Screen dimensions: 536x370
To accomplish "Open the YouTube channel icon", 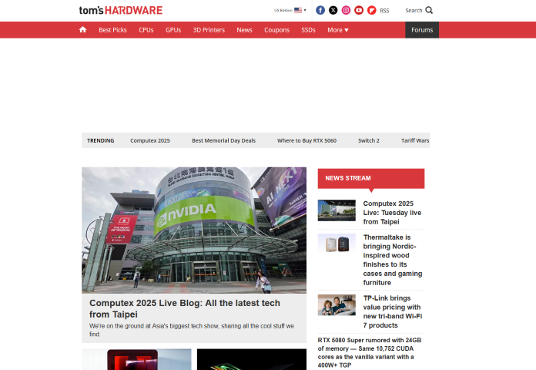I will coord(359,10).
